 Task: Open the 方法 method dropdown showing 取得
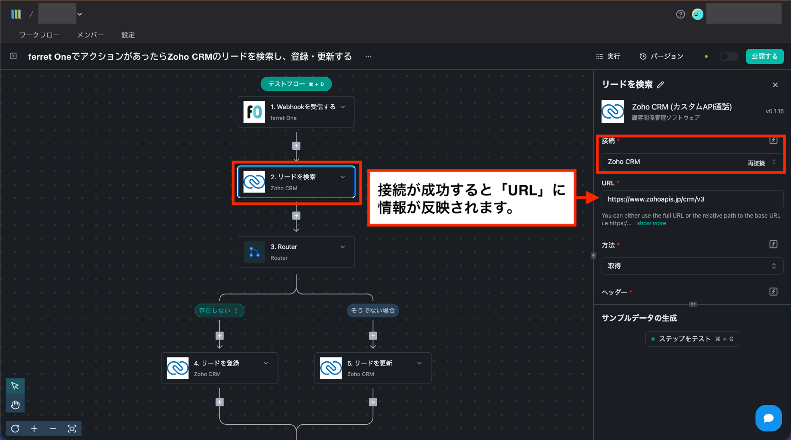point(692,266)
